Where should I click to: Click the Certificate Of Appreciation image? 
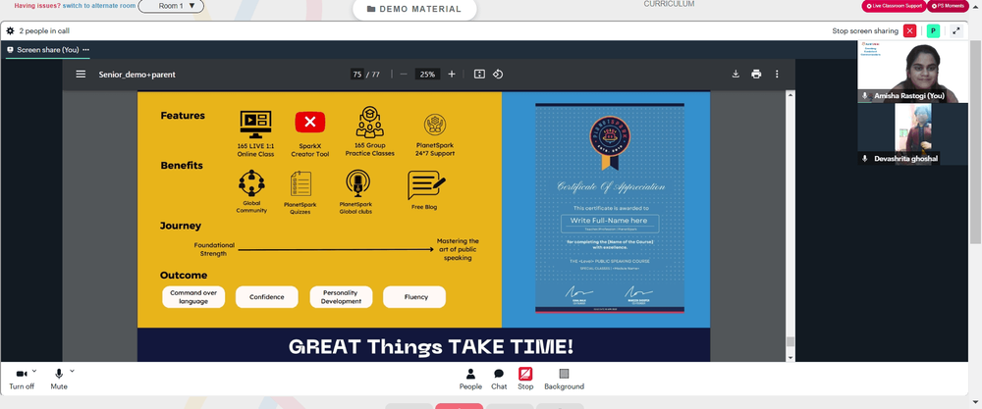(610, 208)
